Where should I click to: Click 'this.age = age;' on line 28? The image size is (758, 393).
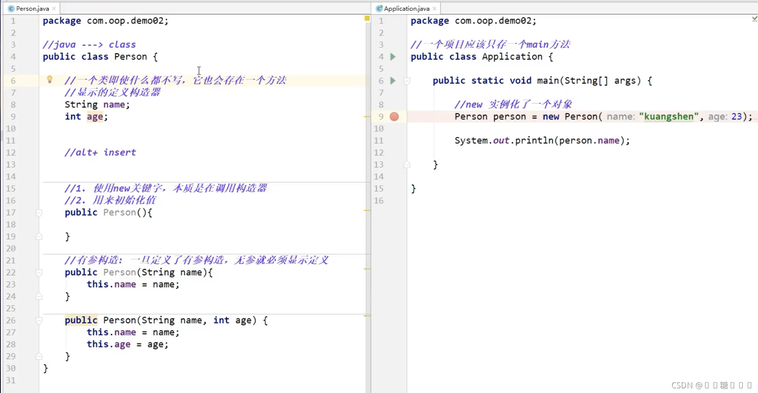[128, 344]
